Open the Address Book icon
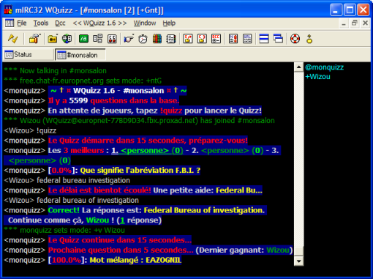This screenshot has width=373, height=279. click(171, 39)
